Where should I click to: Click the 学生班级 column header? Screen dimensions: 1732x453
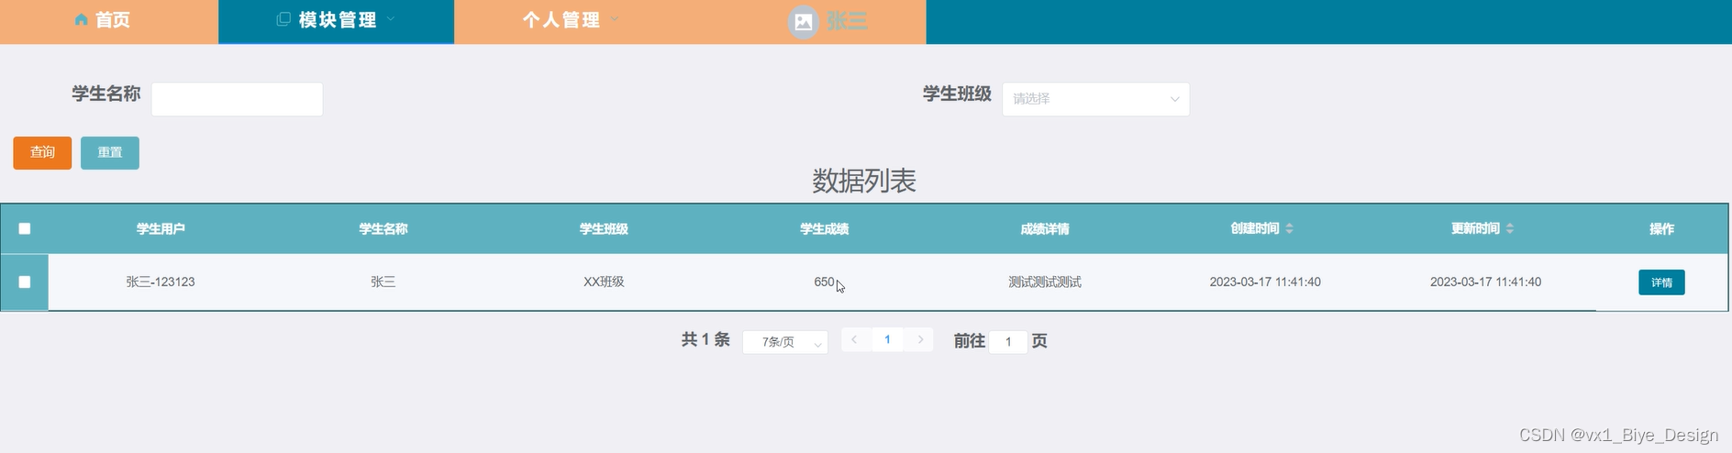click(604, 228)
